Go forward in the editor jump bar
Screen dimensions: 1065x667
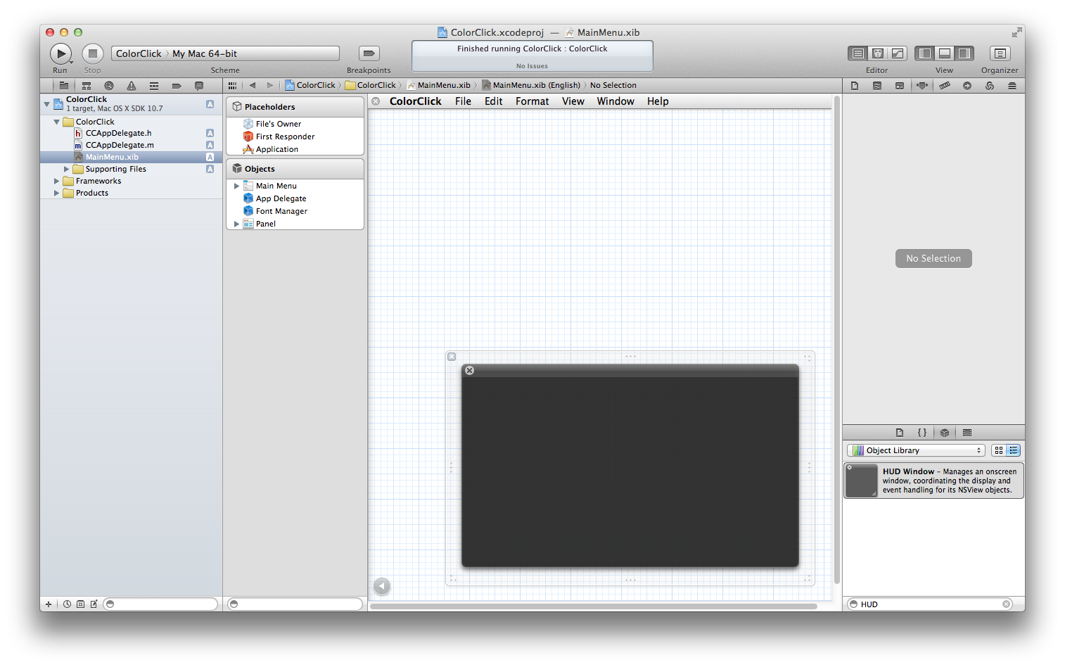(270, 86)
